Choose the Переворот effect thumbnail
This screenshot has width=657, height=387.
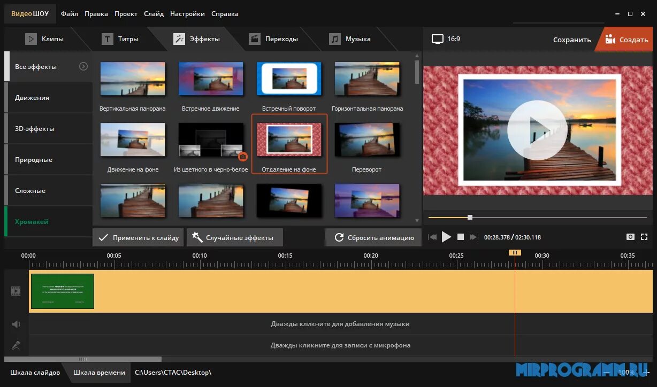click(x=367, y=140)
